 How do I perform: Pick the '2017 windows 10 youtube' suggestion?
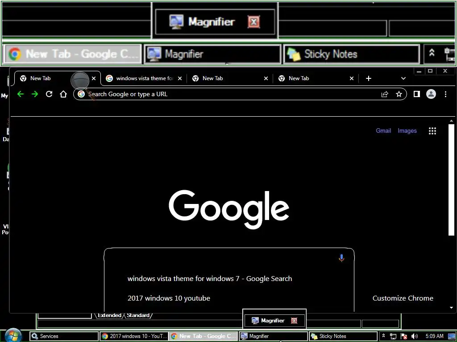coord(169,298)
